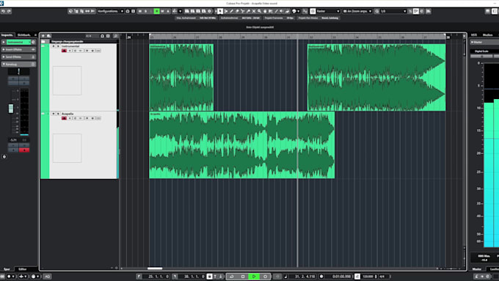Select the Range Selection tool
499x281 pixels.
[226, 11]
